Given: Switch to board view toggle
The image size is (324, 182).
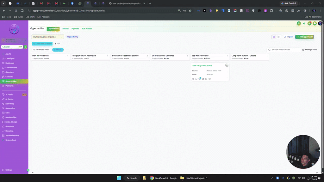Looking at the screenshot, I should tap(274, 37).
